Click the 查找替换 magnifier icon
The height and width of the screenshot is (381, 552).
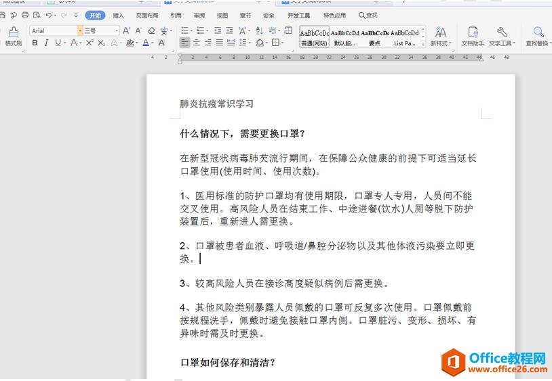tap(538, 32)
